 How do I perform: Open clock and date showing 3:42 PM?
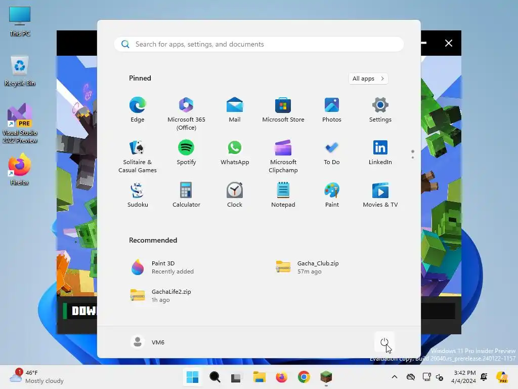(x=464, y=377)
